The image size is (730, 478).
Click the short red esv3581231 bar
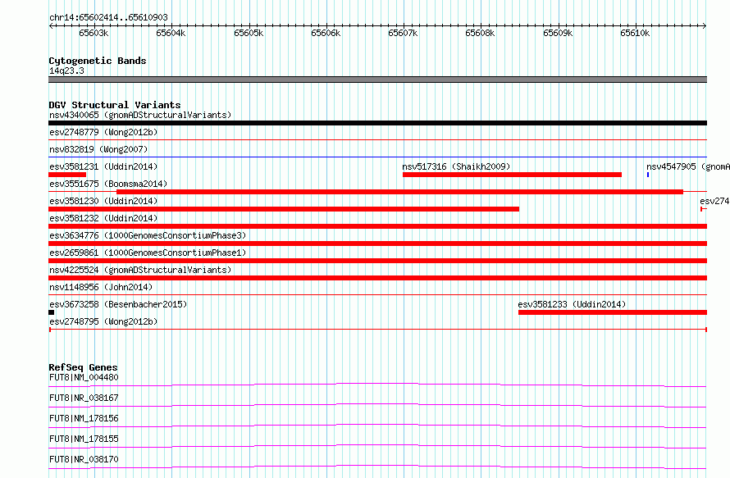(x=67, y=175)
